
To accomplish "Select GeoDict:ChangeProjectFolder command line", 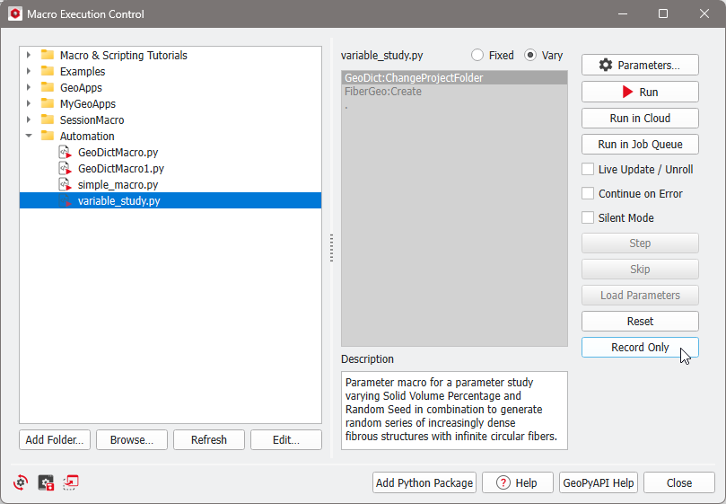I will 454,78.
